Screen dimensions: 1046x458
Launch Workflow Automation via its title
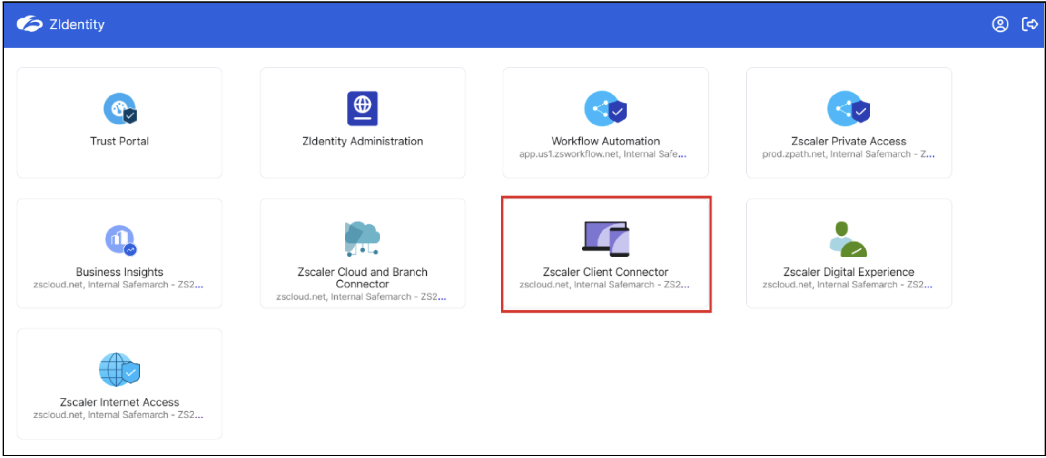(x=605, y=141)
